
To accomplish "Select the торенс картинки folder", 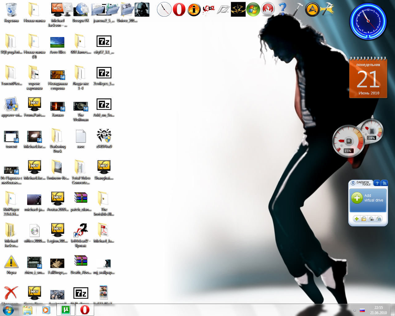I will point(34,78).
